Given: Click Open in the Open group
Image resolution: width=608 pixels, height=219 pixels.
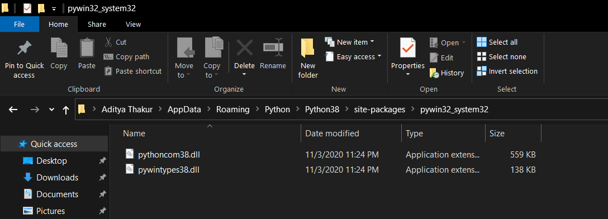Looking at the screenshot, I should coord(448,42).
